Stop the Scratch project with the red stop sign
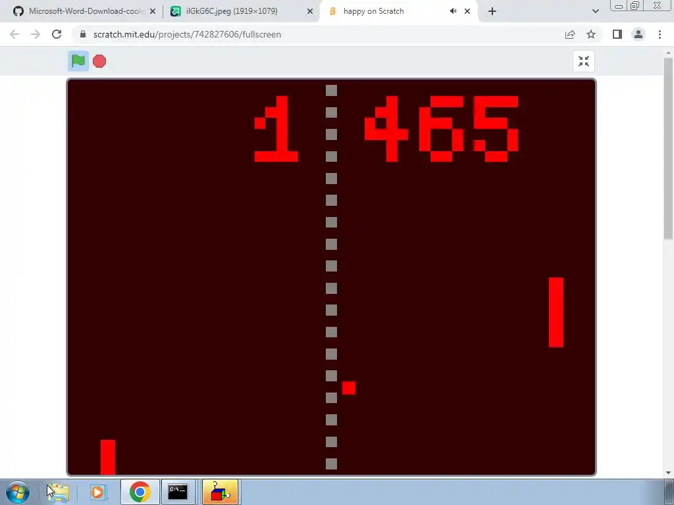This screenshot has height=505, width=674. click(99, 61)
